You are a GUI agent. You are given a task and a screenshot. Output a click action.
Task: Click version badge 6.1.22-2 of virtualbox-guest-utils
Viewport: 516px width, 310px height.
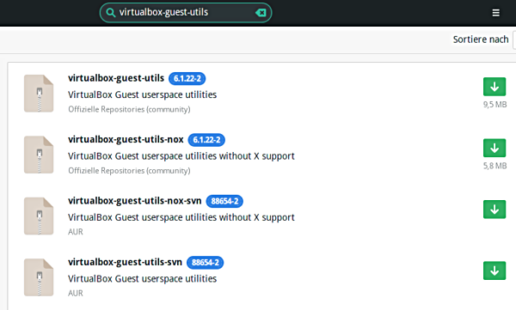pyautogui.click(x=187, y=78)
